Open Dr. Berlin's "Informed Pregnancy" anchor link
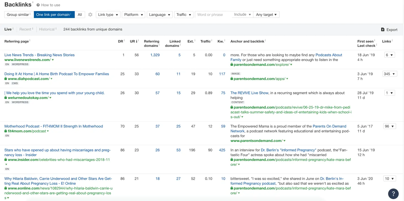 288,150
